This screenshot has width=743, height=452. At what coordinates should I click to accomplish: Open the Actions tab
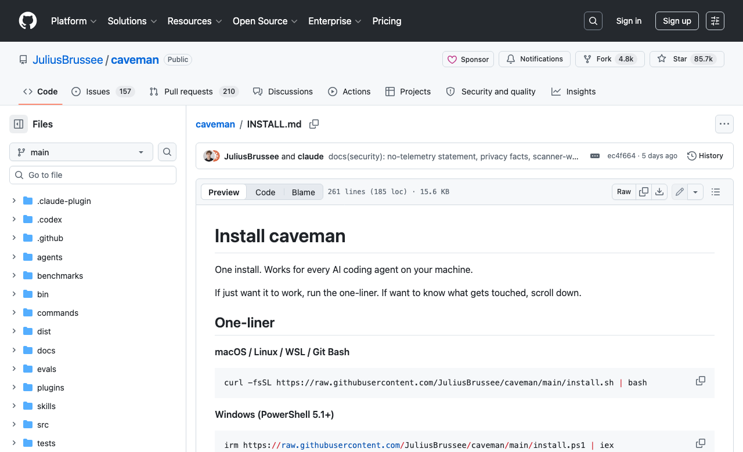coord(349,92)
